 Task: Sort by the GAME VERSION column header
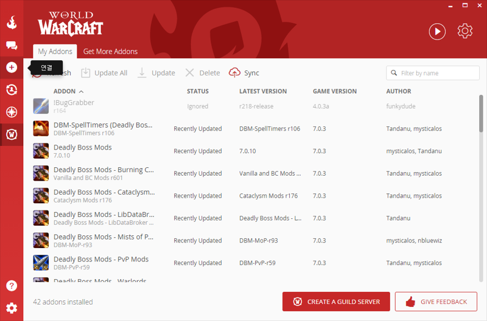tap(334, 91)
